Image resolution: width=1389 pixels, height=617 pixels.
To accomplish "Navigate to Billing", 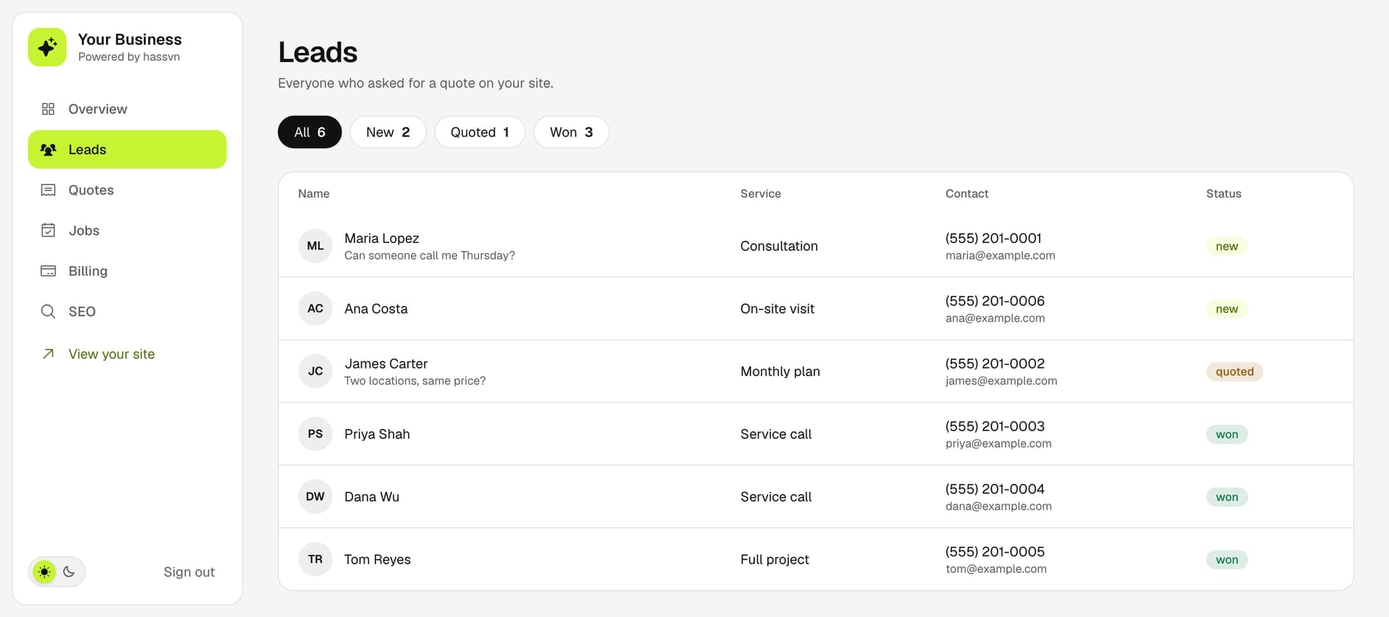I will tap(127, 271).
